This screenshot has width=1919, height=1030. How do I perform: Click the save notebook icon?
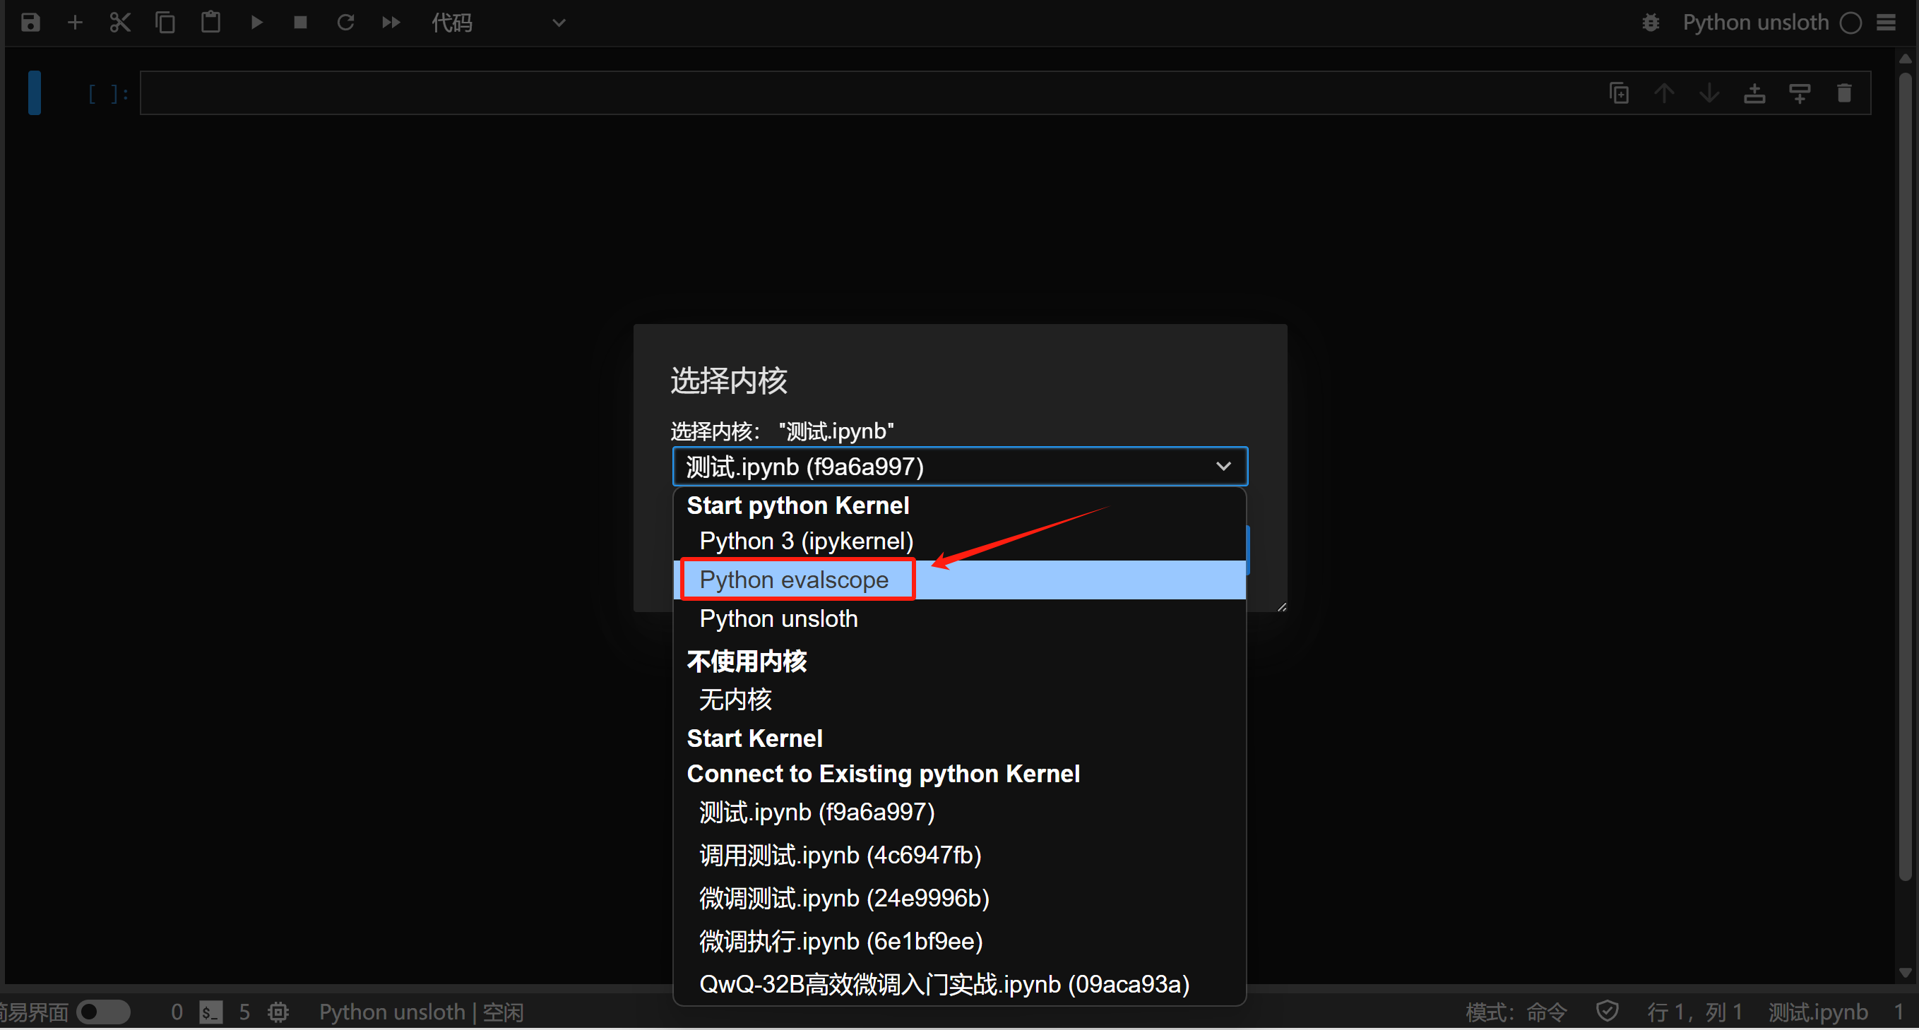(x=30, y=23)
